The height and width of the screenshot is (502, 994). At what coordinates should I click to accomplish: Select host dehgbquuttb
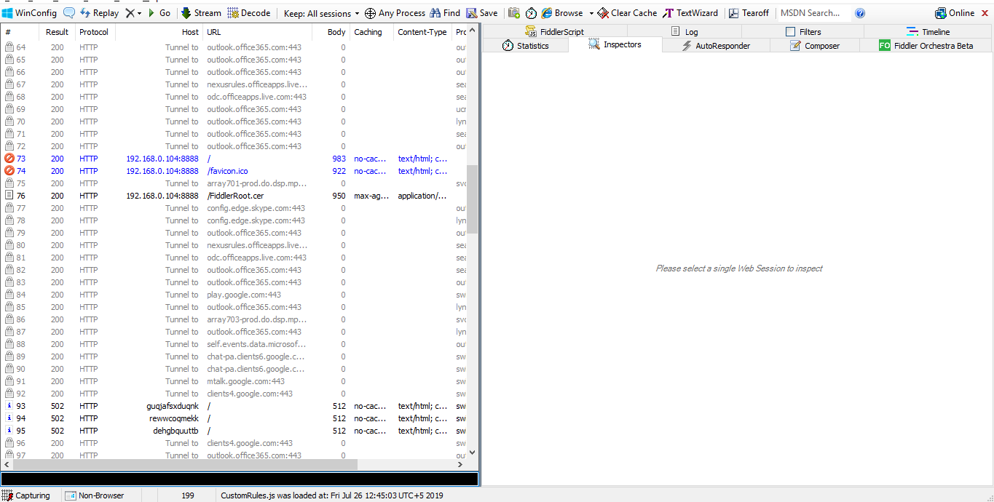pos(175,431)
